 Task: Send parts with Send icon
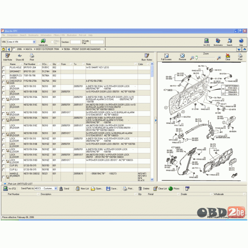pos(64,189)
